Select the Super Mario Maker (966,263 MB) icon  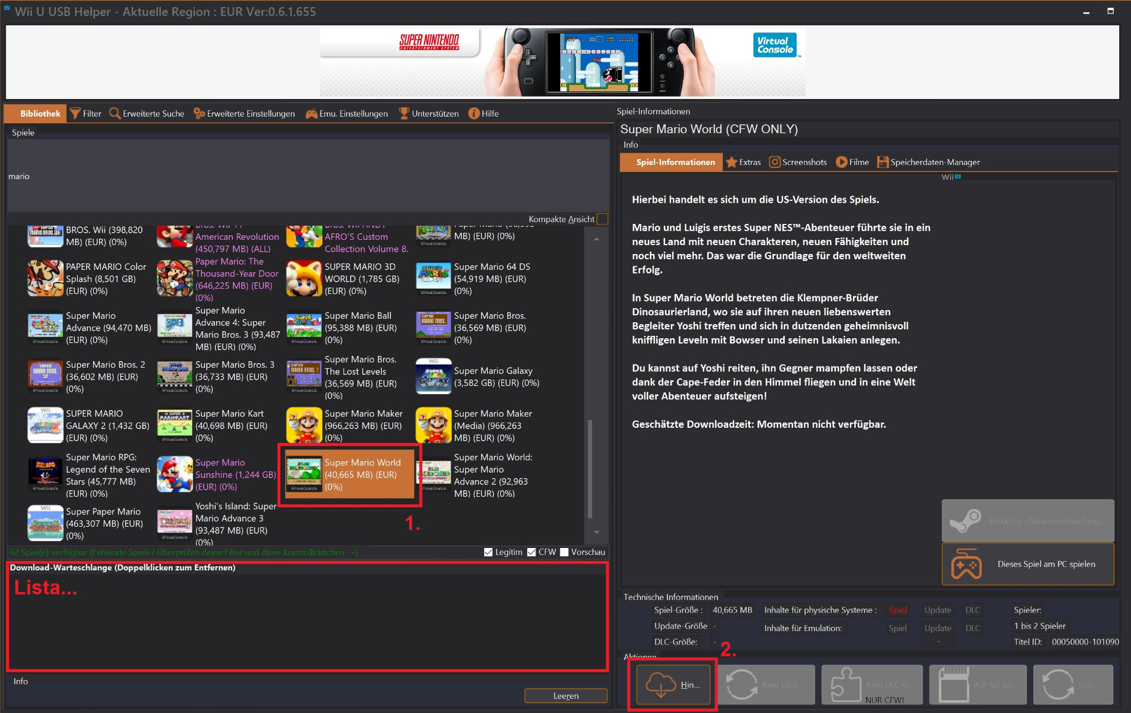click(x=304, y=425)
